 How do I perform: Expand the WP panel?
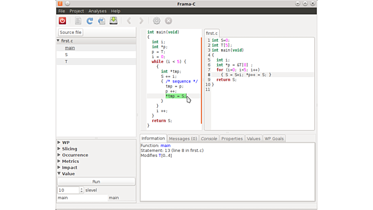59,142
